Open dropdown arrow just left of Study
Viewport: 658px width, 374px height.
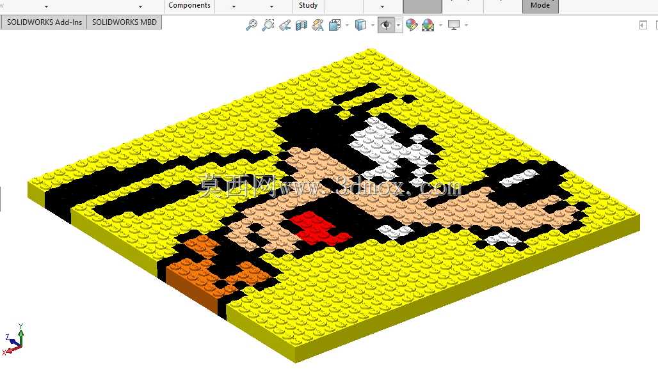point(271,6)
